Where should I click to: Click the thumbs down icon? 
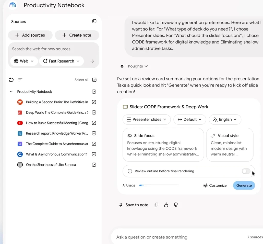coord(176,205)
